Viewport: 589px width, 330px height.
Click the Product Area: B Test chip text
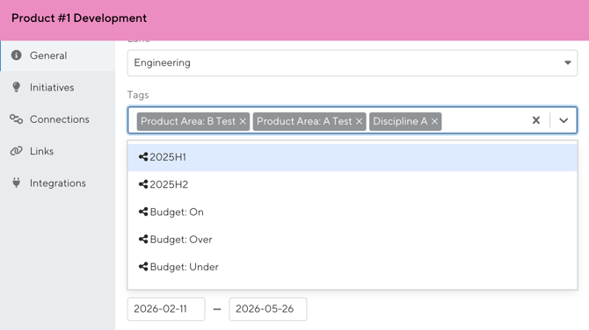pos(188,121)
